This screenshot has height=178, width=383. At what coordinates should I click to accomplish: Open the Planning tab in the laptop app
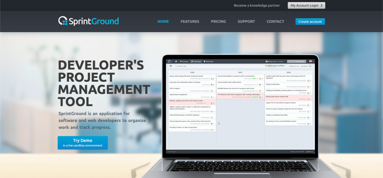point(184,62)
